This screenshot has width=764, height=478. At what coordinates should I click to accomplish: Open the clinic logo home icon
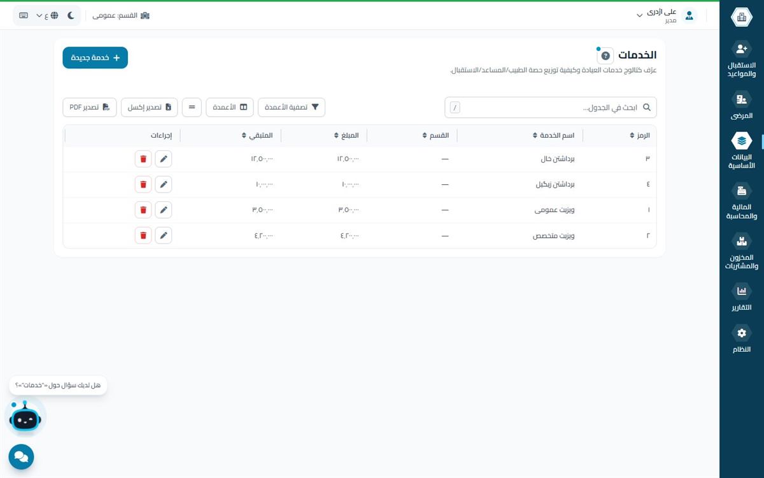point(741,17)
